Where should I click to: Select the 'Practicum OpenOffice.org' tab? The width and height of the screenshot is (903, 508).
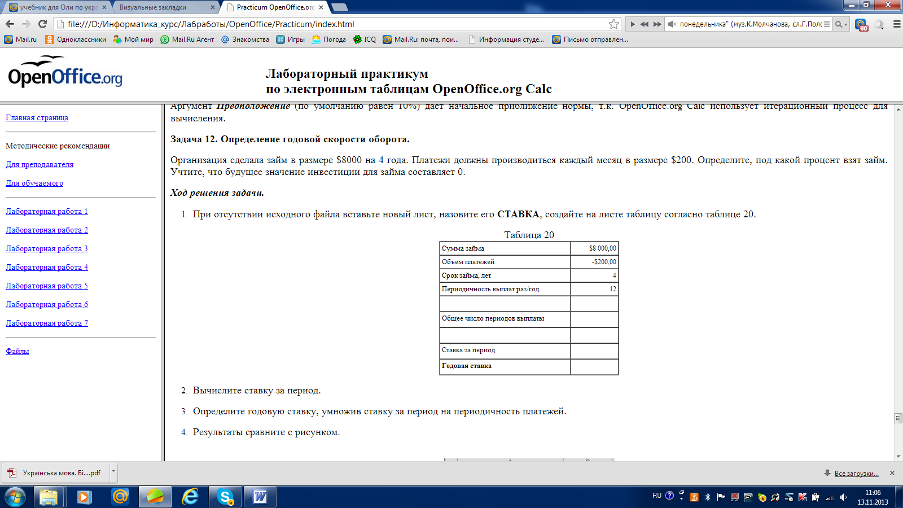pos(274,7)
